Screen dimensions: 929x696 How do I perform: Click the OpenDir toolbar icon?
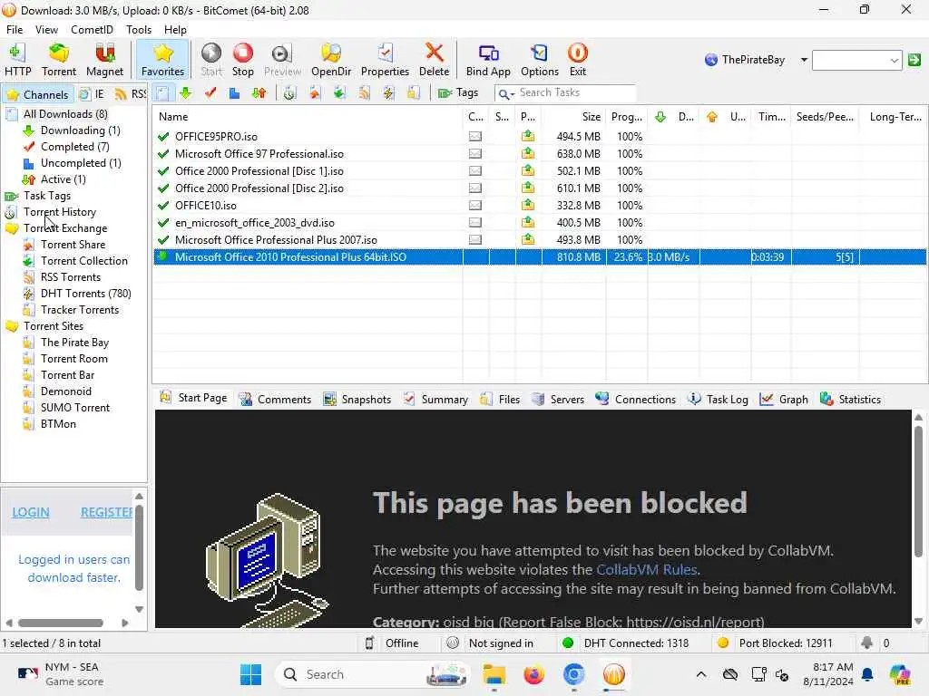[x=330, y=60]
